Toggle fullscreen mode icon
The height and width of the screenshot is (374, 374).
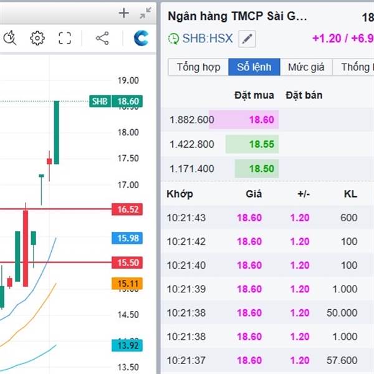[65, 38]
